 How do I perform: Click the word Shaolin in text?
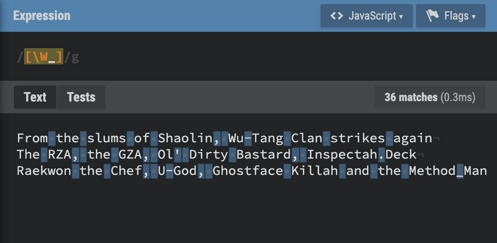point(186,138)
